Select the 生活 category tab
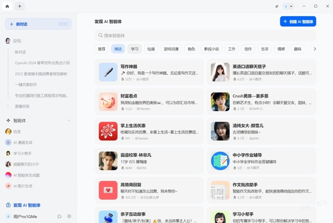The width and height of the screenshot is (333, 223). [x=265, y=49]
